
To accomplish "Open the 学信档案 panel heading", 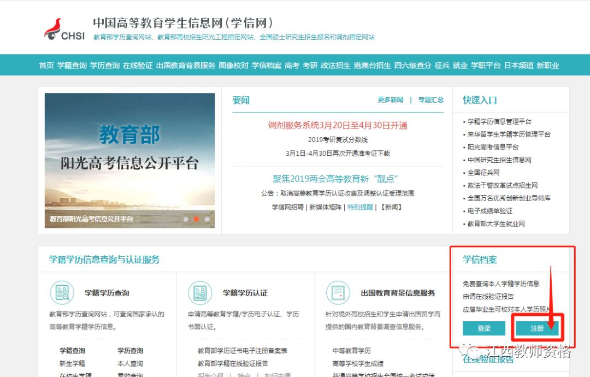I will pos(480,260).
